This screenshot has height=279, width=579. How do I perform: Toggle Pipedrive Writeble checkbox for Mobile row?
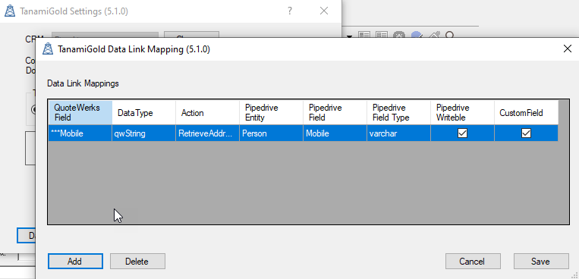click(x=462, y=133)
